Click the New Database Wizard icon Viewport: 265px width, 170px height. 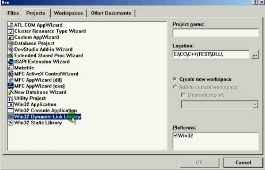pyautogui.click(x=10, y=92)
